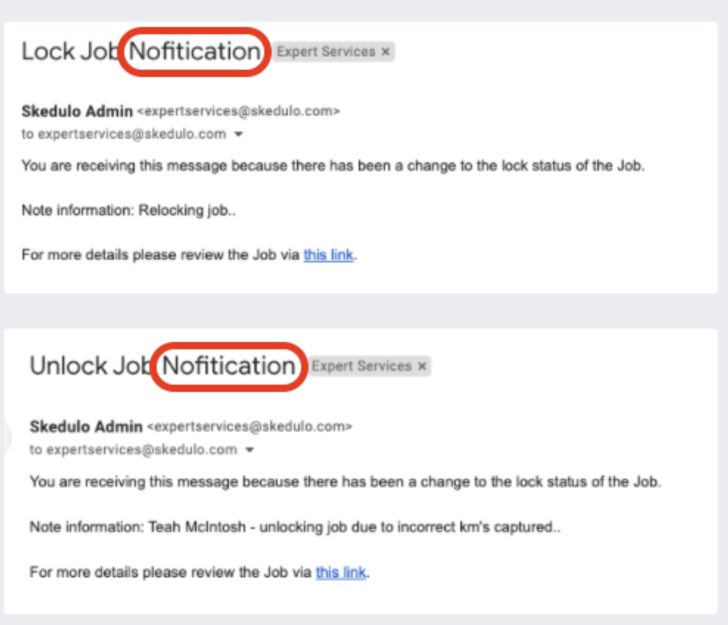The image size is (728, 625).
Task: Click recipient 'to expertservices@skedulo.com' in Unlock Job email
Action: pos(133,450)
